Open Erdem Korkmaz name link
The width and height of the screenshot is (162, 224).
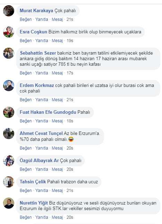pyautogui.click(x=37, y=86)
